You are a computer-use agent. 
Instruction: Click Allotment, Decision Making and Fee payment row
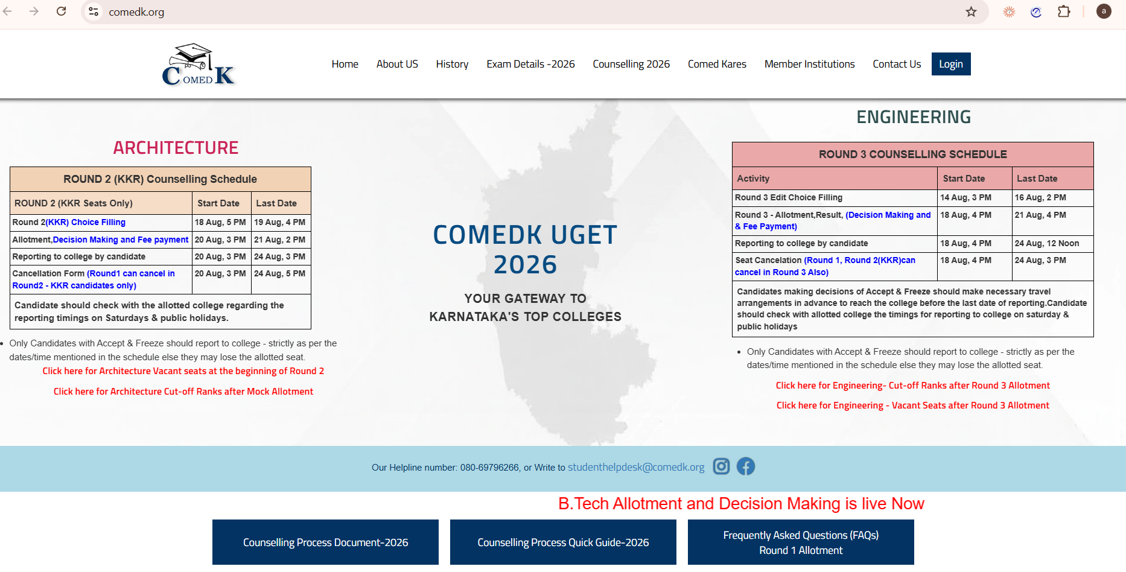tap(160, 240)
